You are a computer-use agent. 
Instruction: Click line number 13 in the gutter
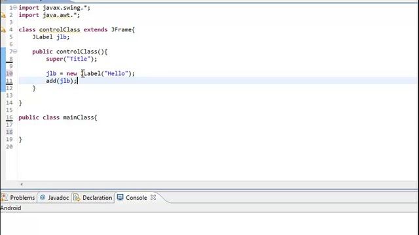(9, 95)
